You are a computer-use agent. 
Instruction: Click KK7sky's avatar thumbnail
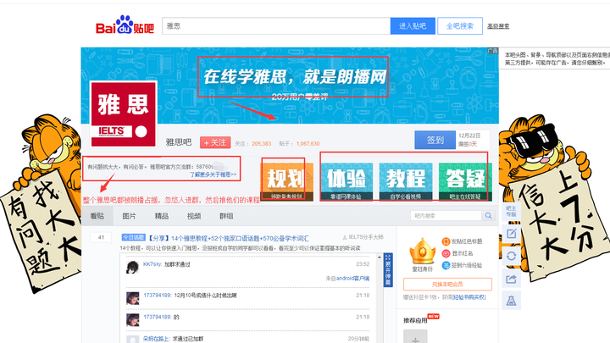click(x=133, y=267)
